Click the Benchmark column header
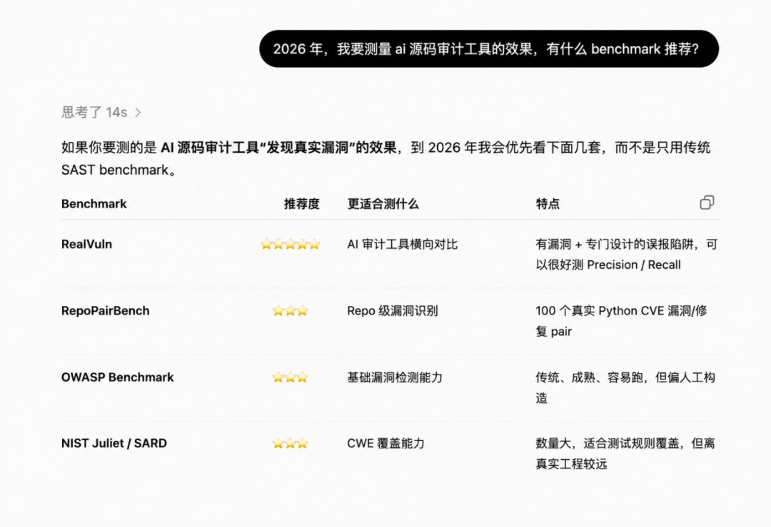The width and height of the screenshot is (771, 527). click(94, 204)
